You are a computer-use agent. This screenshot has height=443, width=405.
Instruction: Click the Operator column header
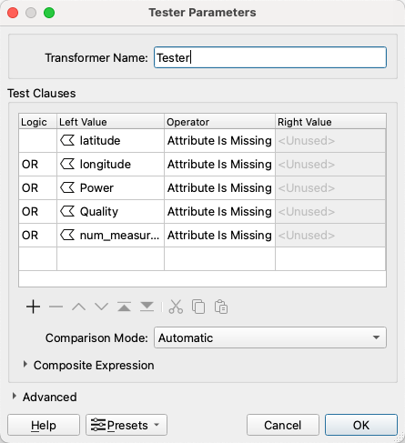[219, 122]
